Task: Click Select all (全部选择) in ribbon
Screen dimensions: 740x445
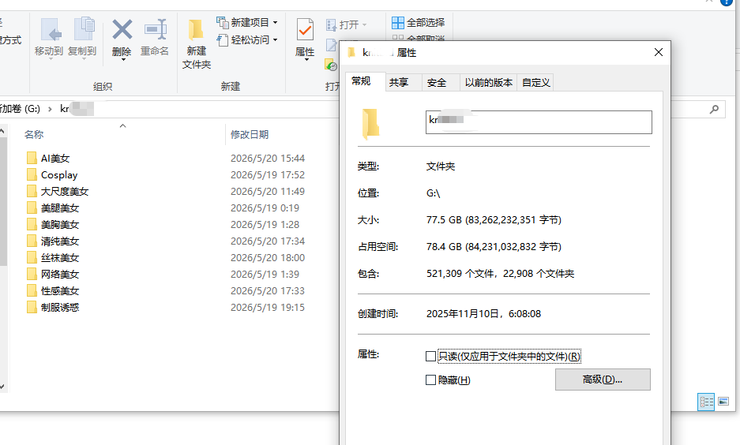Action: pos(418,22)
